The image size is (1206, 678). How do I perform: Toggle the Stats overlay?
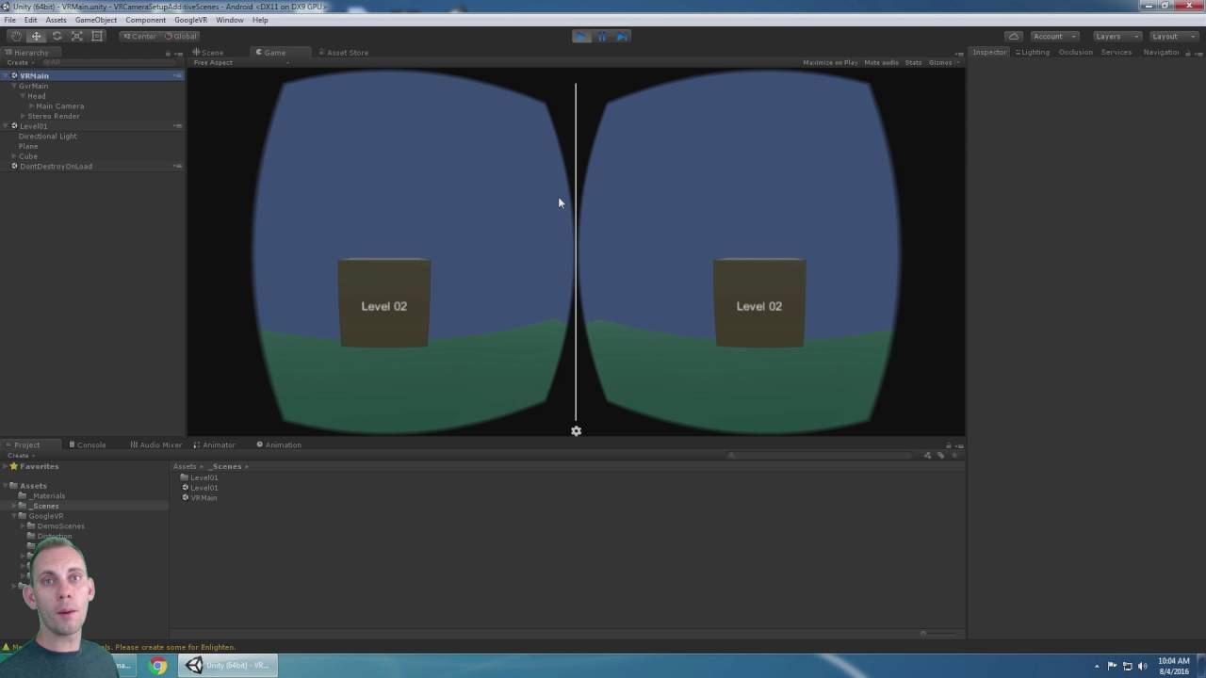coord(913,63)
